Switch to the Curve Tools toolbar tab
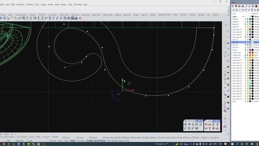259x146 pixels. point(52,15)
